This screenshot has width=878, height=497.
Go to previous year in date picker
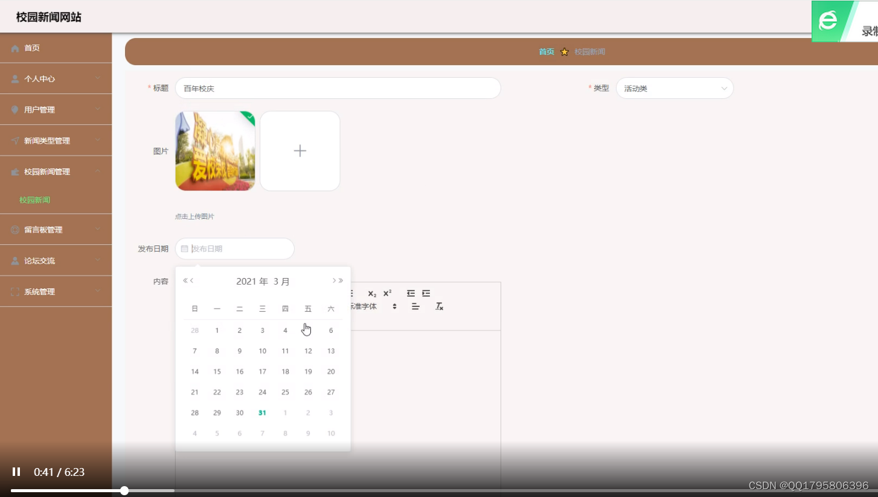(x=185, y=280)
